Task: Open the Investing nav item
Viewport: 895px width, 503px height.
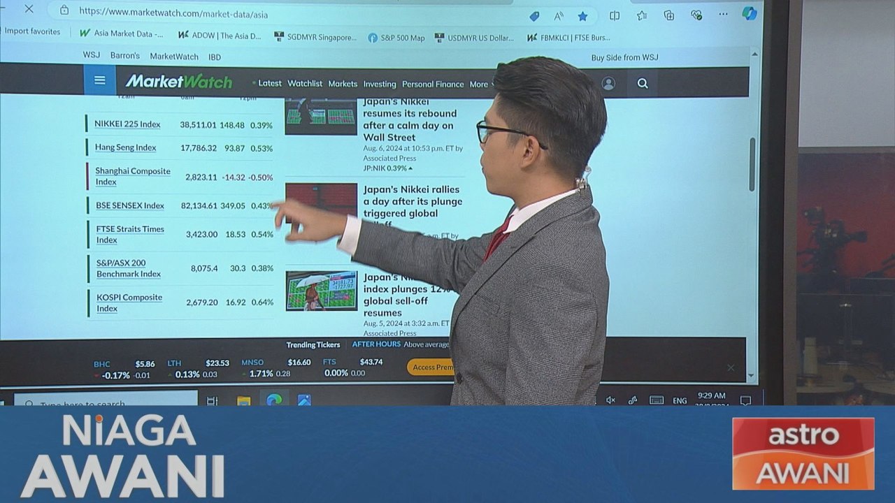Action: pyautogui.click(x=380, y=84)
